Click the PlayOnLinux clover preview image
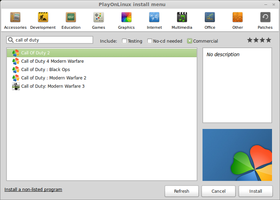Screen dimensions: 280x200 (237, 155)
